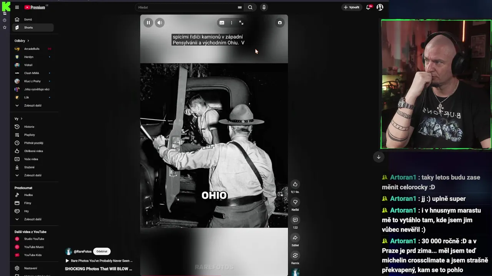The width and height of the screenshot is (492, 276).
Task: Open YouTube Kids link
Action: 33,255
